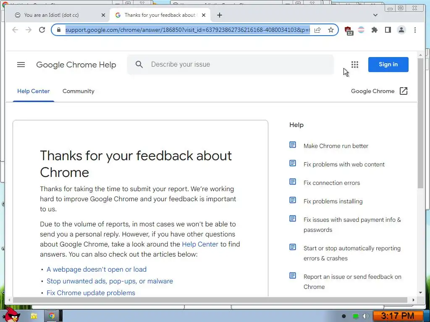
Task: Open the tab search chevron
Action: (375, 15)
